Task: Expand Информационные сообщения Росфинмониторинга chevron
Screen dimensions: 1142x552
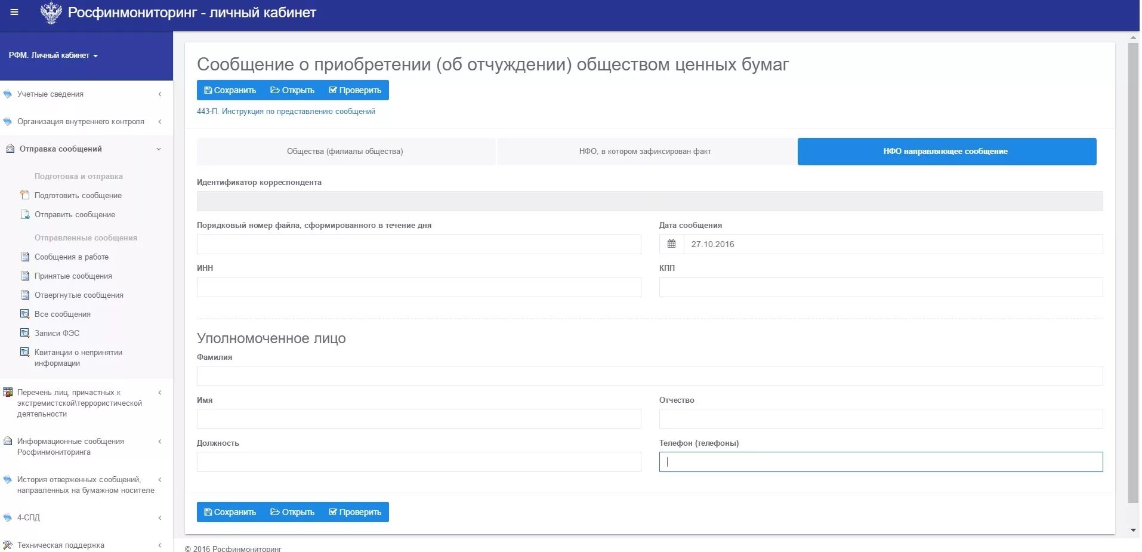Action: point(160,442)
